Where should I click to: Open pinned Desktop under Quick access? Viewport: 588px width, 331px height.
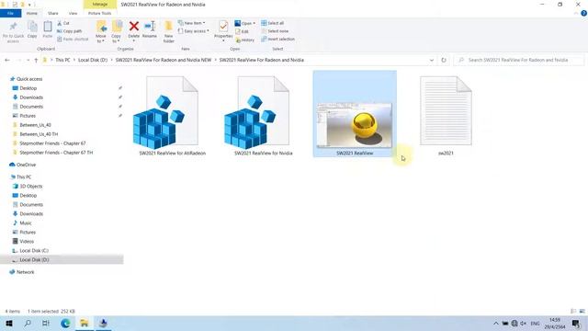tap(28, 88)
